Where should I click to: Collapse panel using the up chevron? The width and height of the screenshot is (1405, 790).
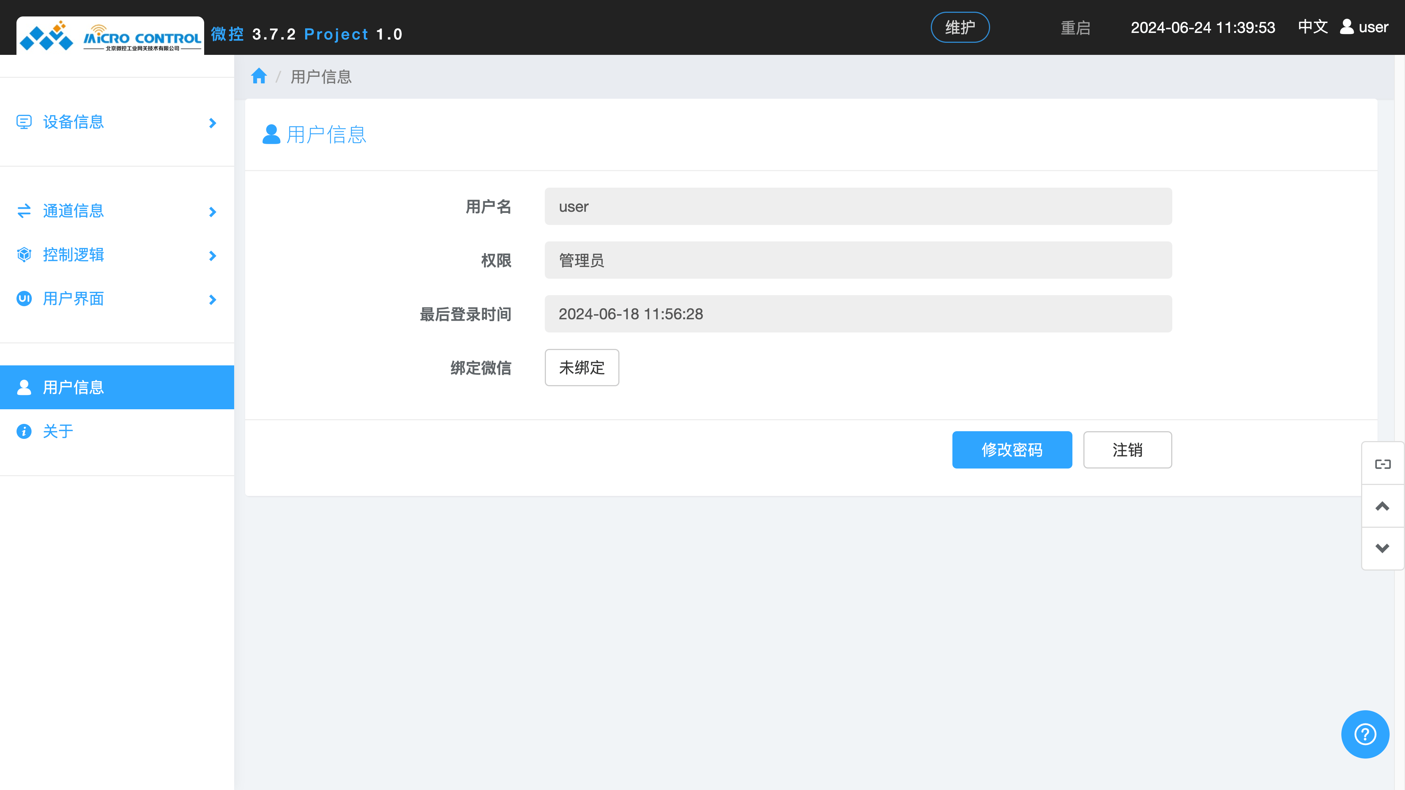coord(1383,506)
